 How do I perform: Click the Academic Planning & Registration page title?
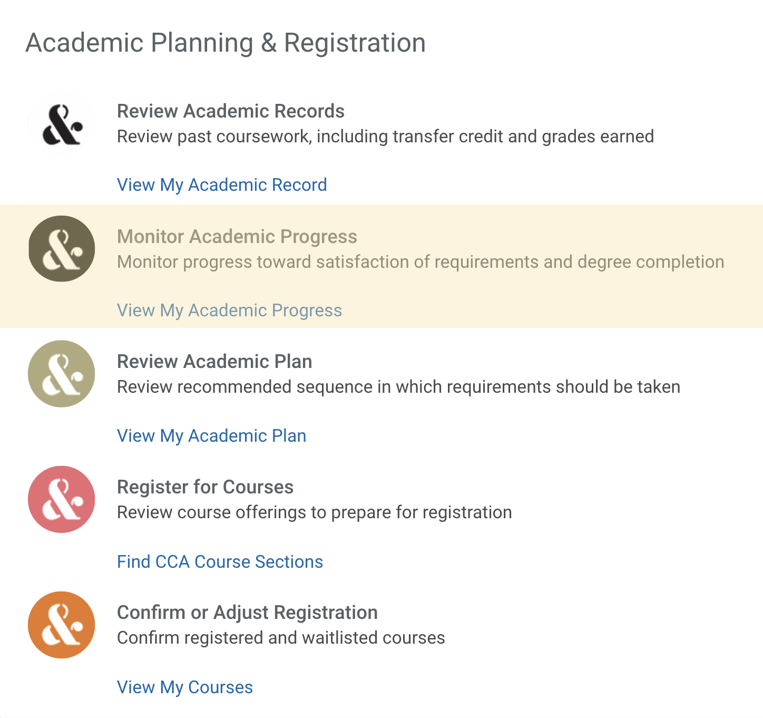[x=226, y=43]
